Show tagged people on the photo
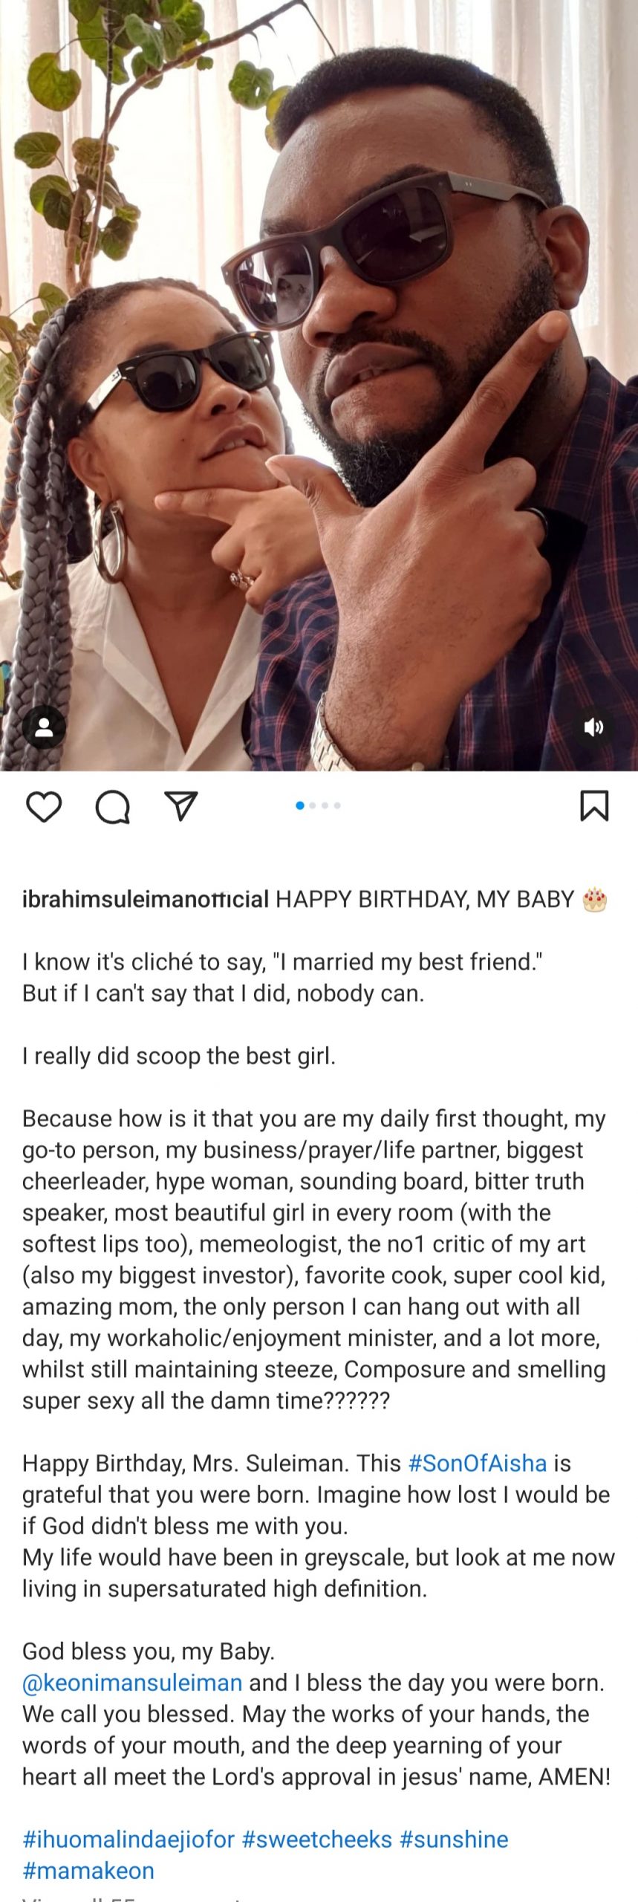638x1902 pixels. tap(44, 727)
